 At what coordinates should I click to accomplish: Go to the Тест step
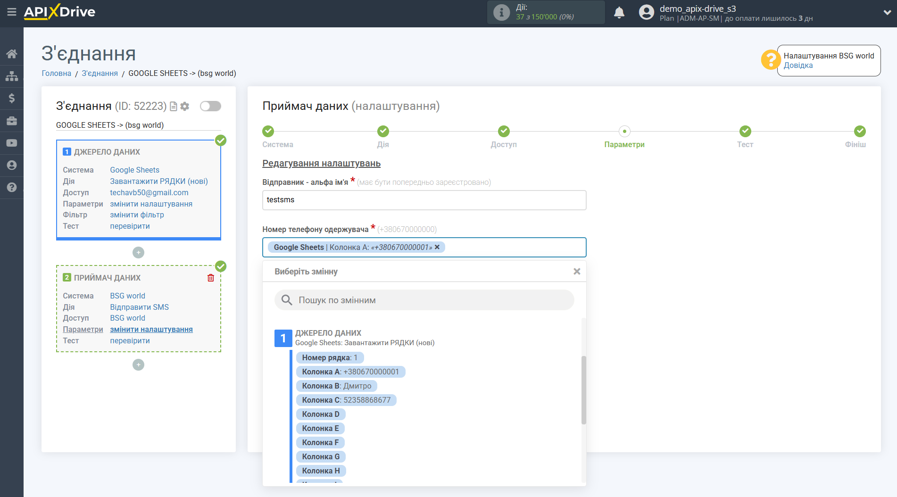pos(745,132)
